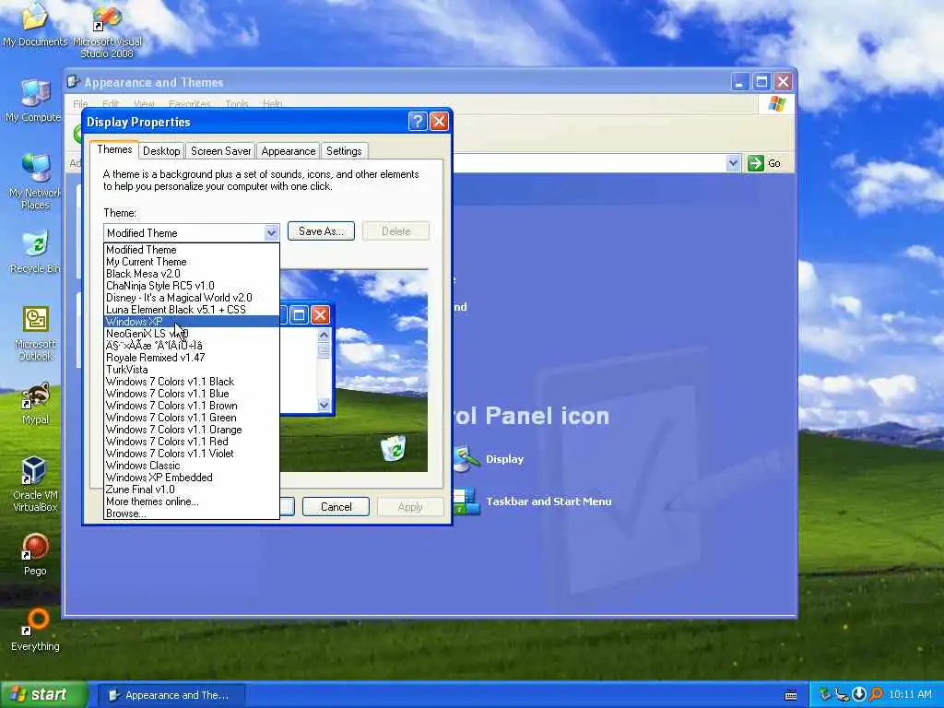
Task: Select Windows 7 Colors v1.1 Green
Action: tap(192, 418)
